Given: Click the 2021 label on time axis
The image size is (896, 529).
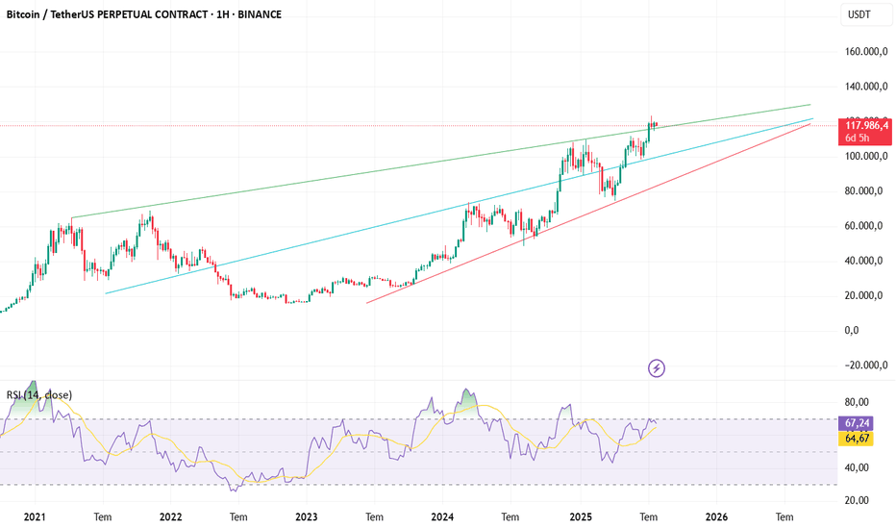Looking at the screenshot, I should [35, 517].
